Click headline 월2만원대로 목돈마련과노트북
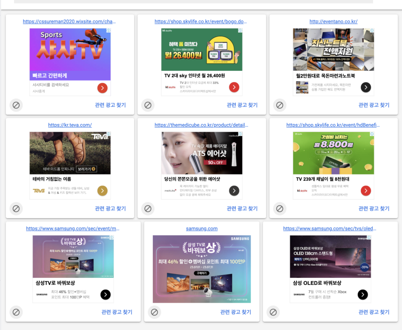Screen dimensions: 402x330 pyautogui.click(x=325, y=76)
